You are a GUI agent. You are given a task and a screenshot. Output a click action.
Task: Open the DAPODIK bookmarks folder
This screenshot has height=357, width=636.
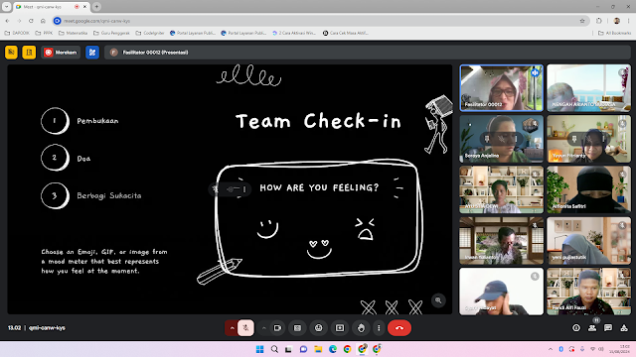click(17, 33)
